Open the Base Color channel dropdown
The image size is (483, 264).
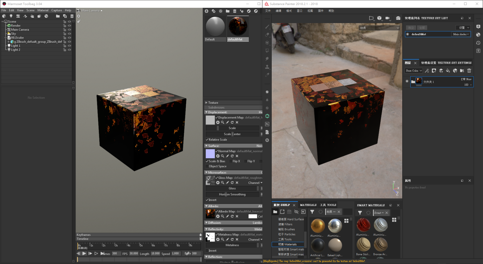414,71
